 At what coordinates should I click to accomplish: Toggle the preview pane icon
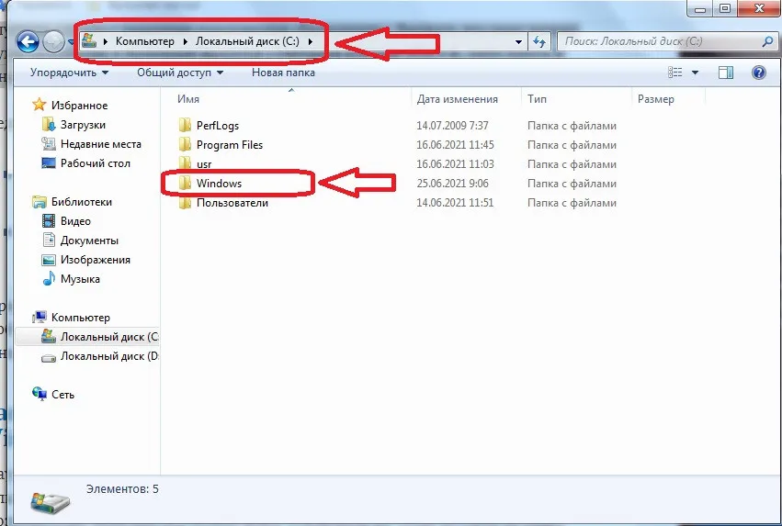726,73
